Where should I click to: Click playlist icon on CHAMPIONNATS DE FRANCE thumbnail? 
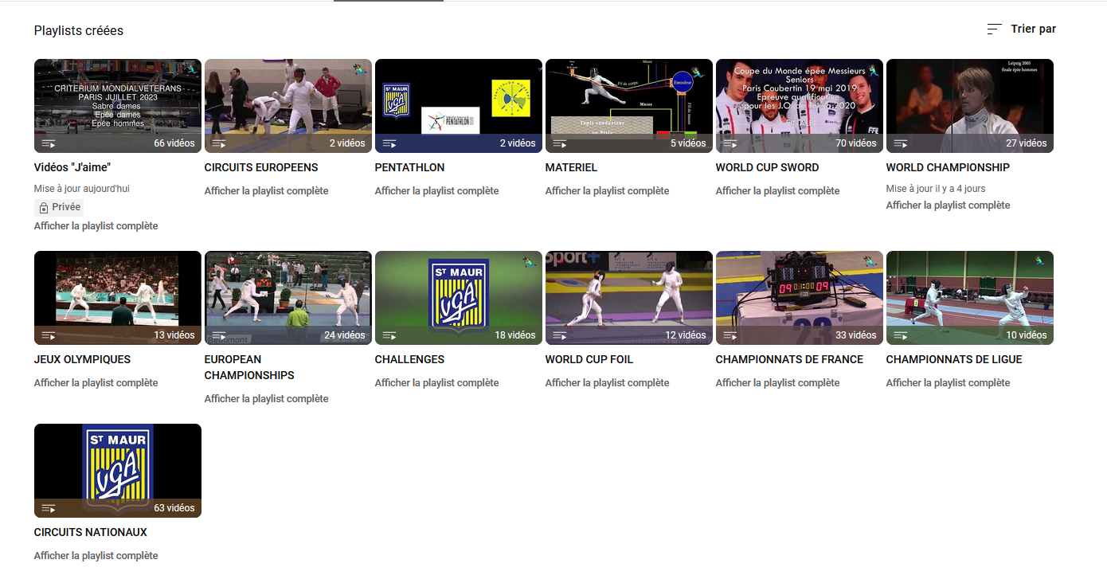pyautogui.click(x=730, y=335)
